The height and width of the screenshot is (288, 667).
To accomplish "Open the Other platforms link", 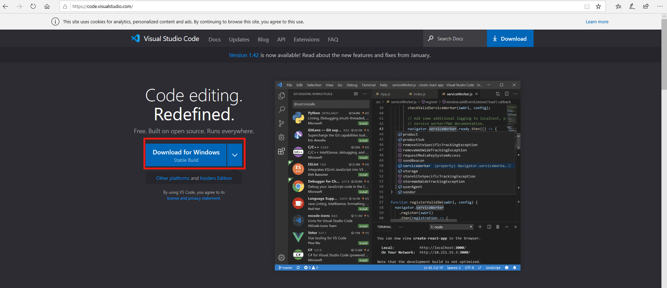I will (x=173, y=178).
